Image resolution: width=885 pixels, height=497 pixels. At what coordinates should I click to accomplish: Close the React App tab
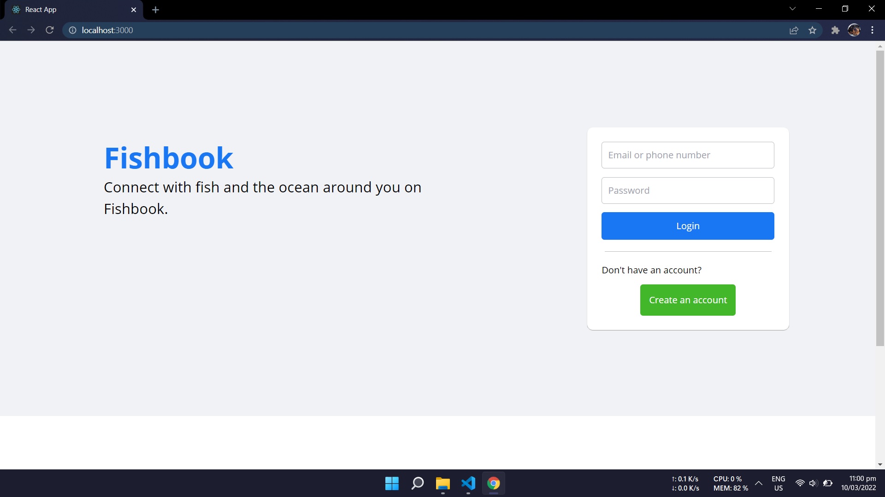134,10
